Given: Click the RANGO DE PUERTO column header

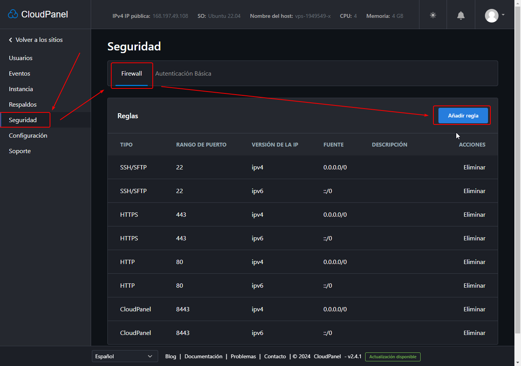Looking at the screenshot, I should coord(201,145).
